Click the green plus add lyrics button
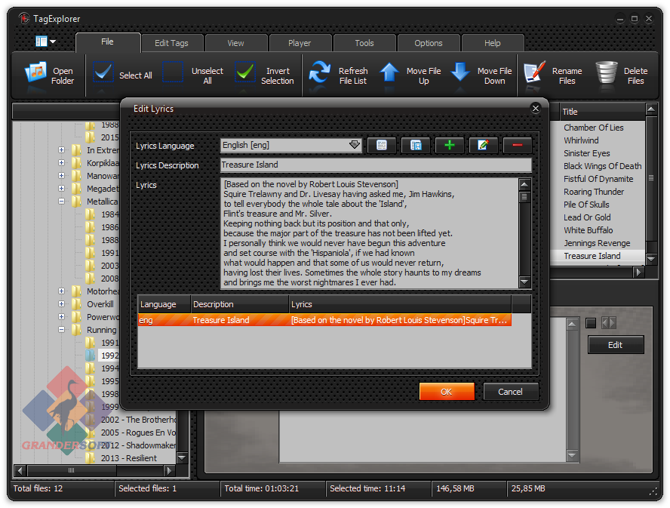The height and width of the screenshot is (508, 670). coord(449,146)
